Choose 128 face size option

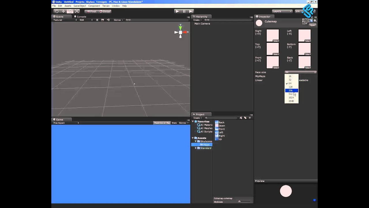291,87
